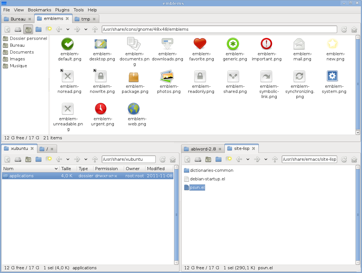Click the Nom column sort arrow

[x=56, y=169]
